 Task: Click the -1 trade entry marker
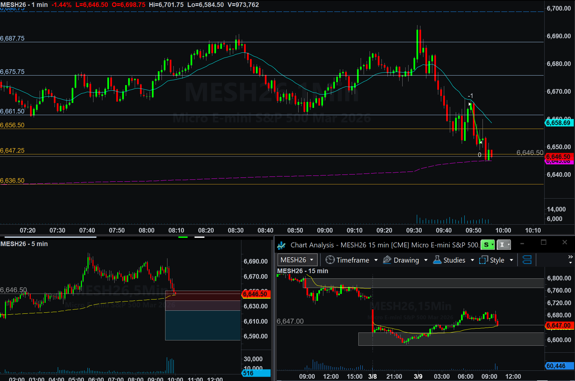point(470,96)
